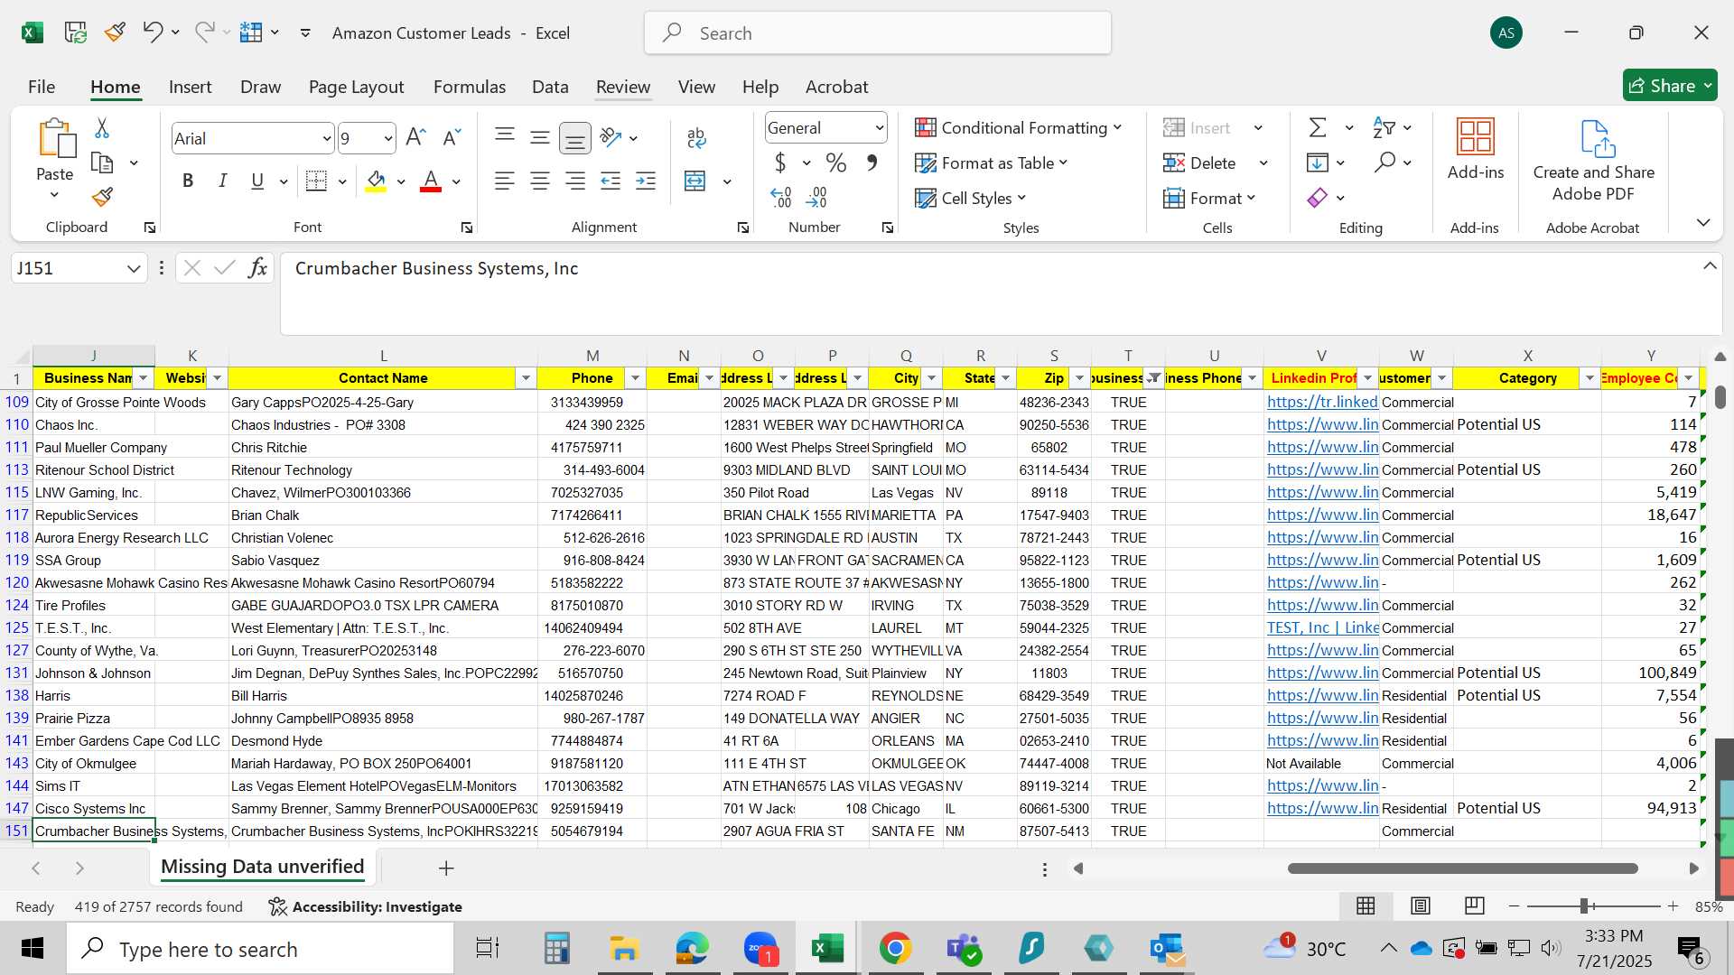Click the Cut scissors icon
Viewport: 1734px width, 975px height.
(x=102, y=128)
